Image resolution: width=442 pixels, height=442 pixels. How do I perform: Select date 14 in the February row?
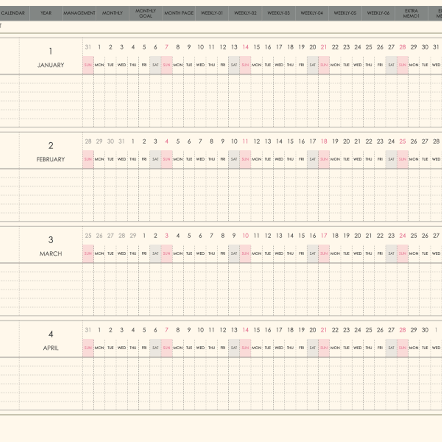pyautogui.click(x=279, y=141)
